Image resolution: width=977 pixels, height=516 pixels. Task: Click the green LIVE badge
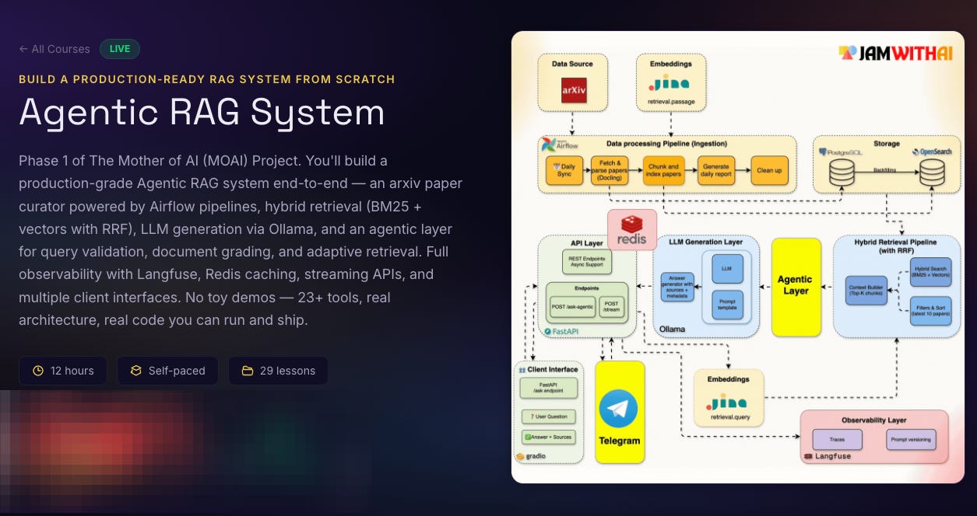(120, 49)
